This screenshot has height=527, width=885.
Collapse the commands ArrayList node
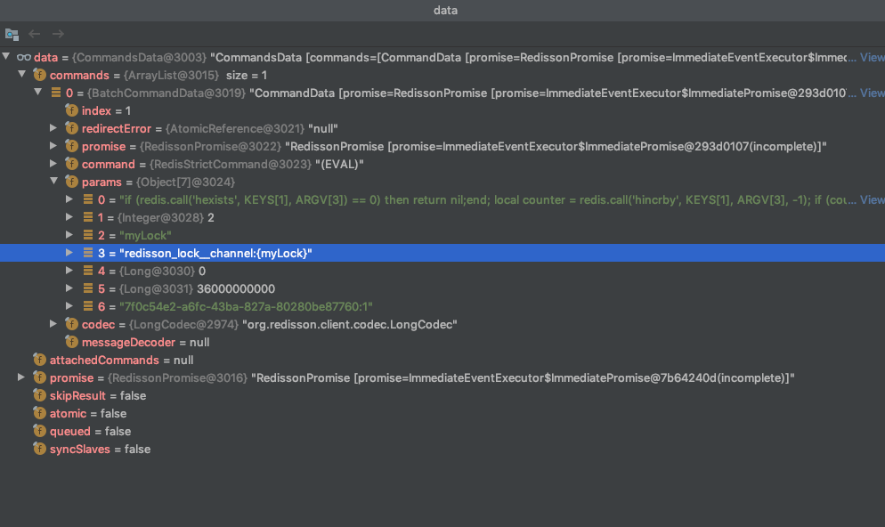click(x=22, y=75)
